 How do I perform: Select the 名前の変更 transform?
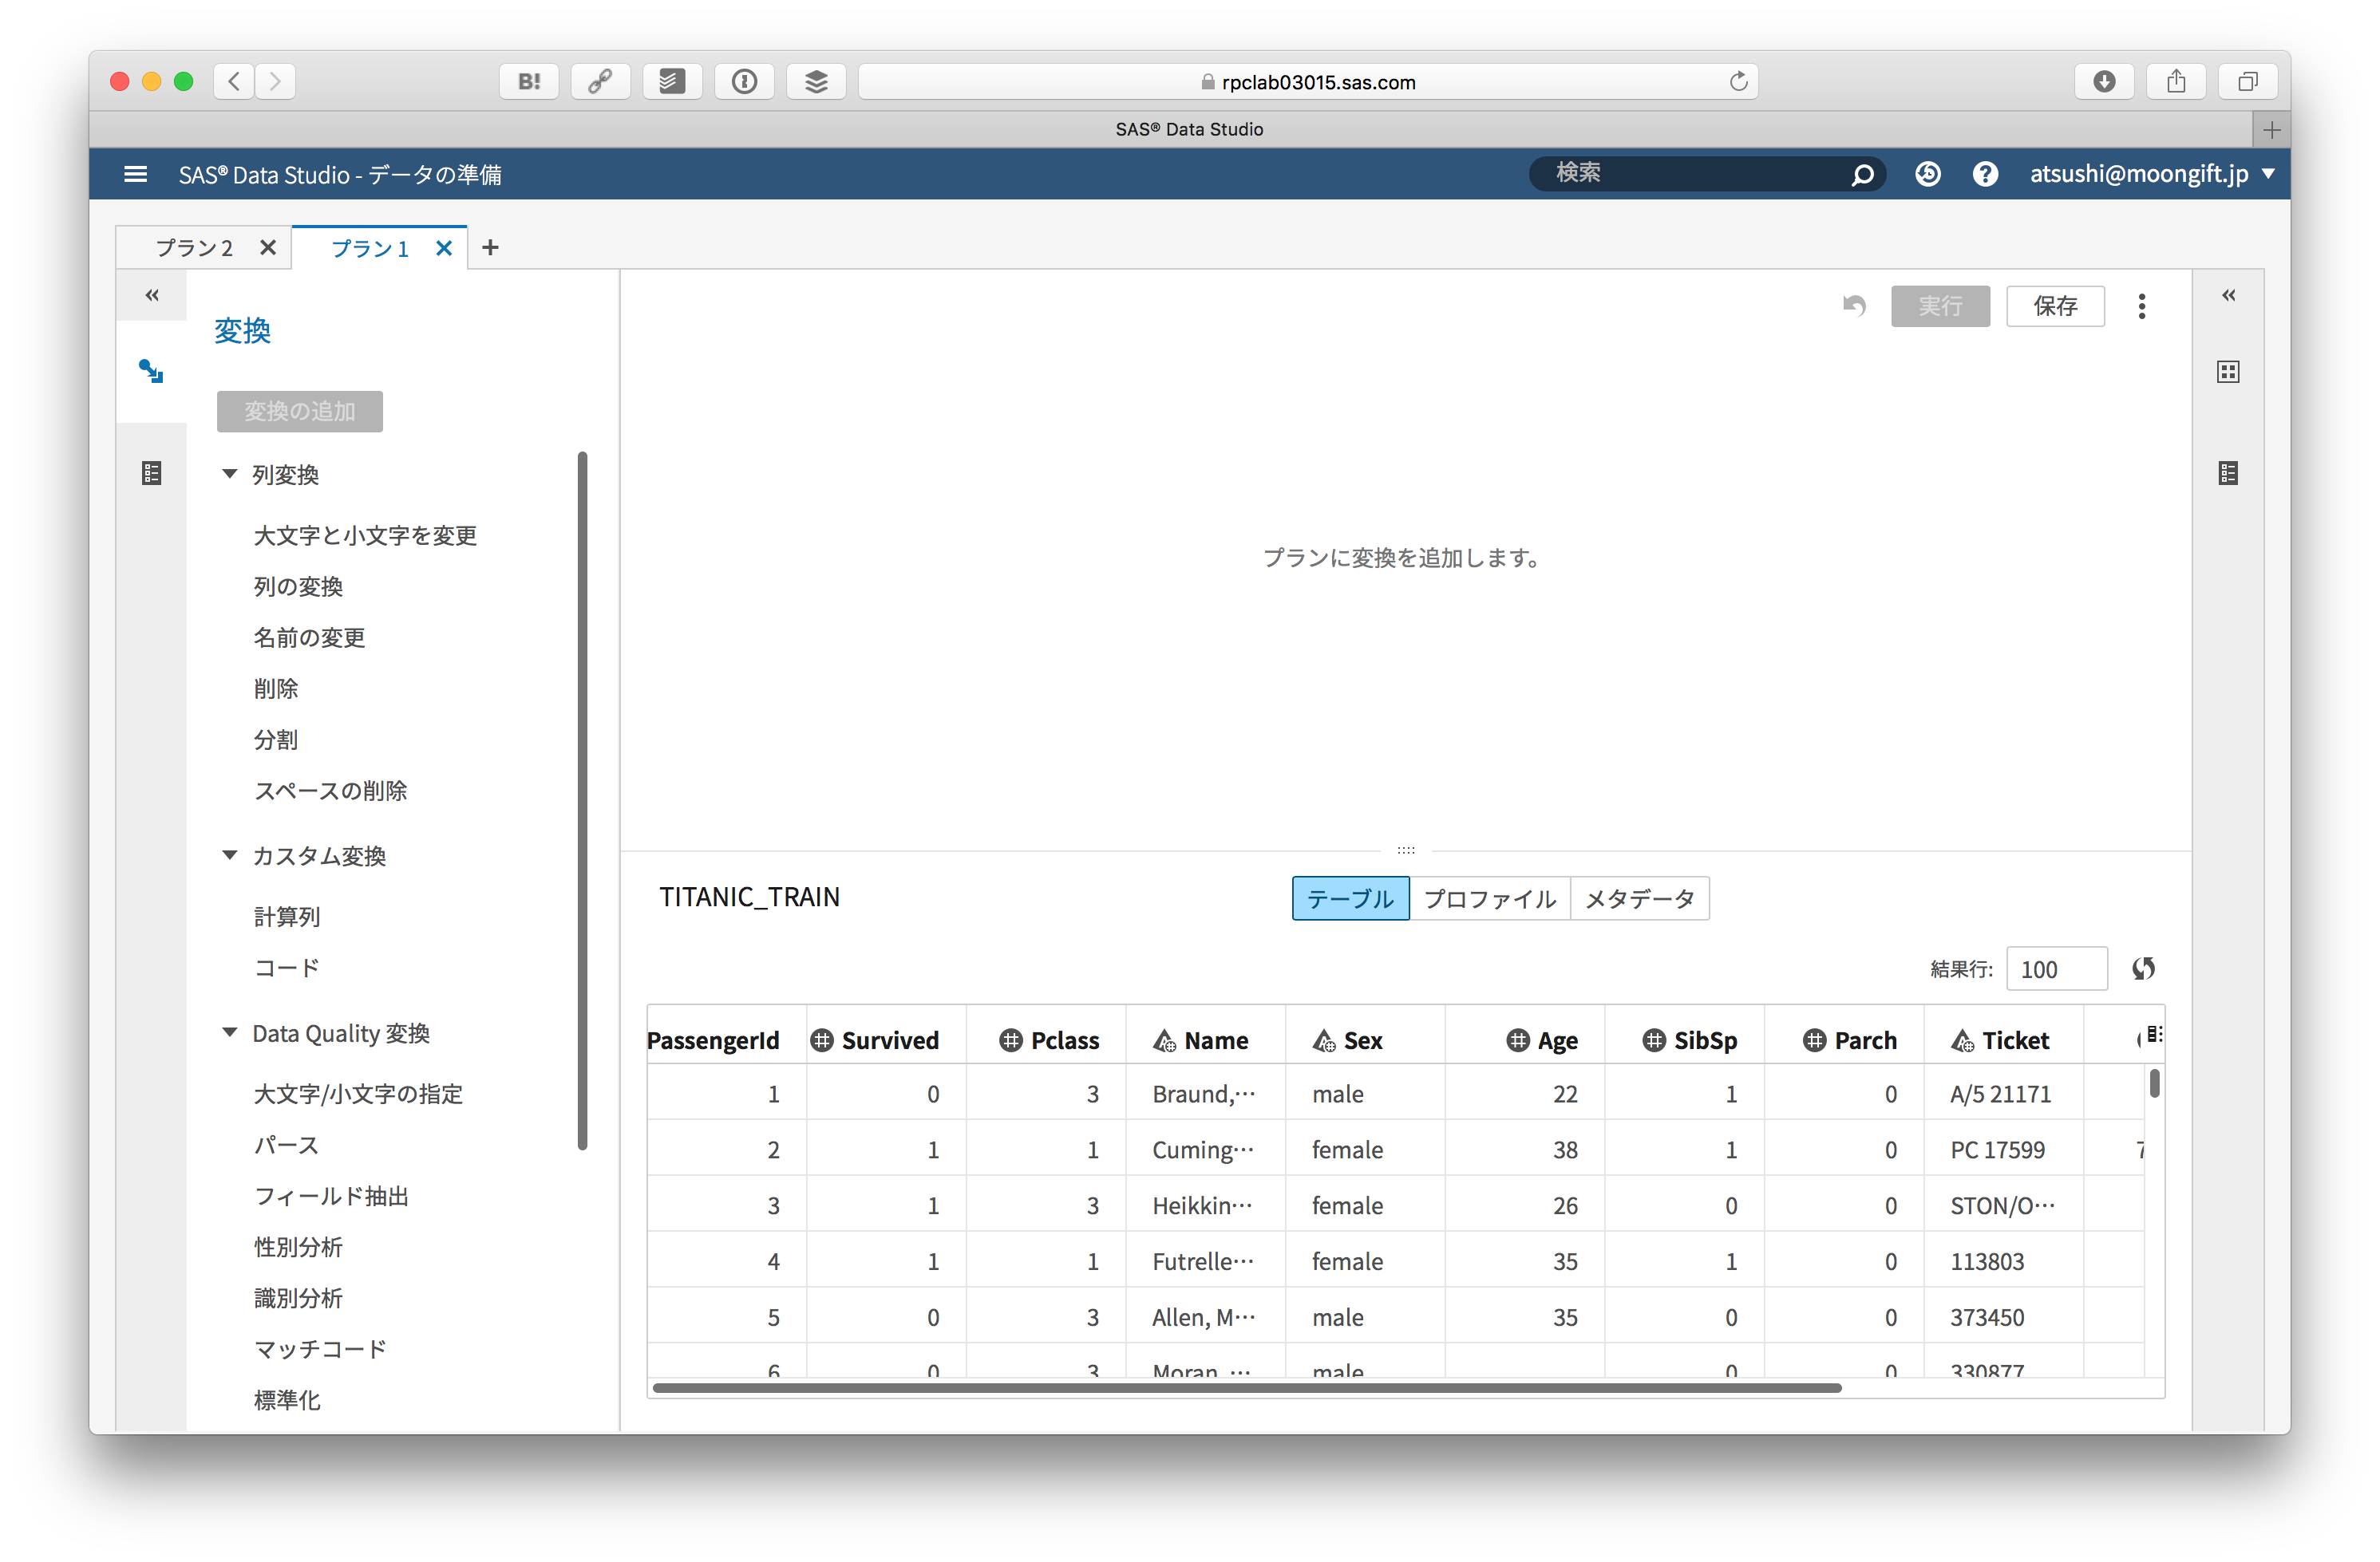pyautogui.click(x=309, y=637)
